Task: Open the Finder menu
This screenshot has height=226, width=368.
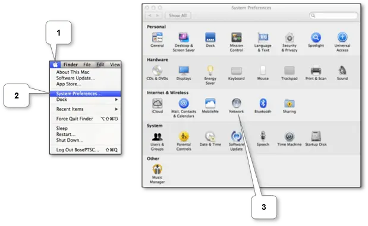Action: click(70, 65)
